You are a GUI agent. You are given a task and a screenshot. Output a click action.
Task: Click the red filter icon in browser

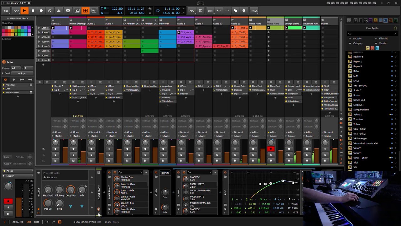click(x=372, y=48)
